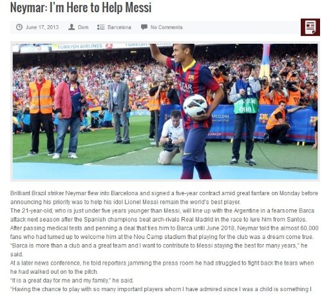Open the June 17, 2013 date link
This screenshot has height=295, width=322.
click(x=42, y=27)
